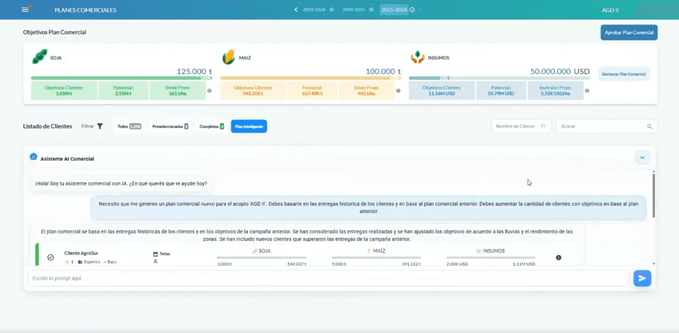
Task: Click the search magnifier icon in Buscar
Action: 649,126
